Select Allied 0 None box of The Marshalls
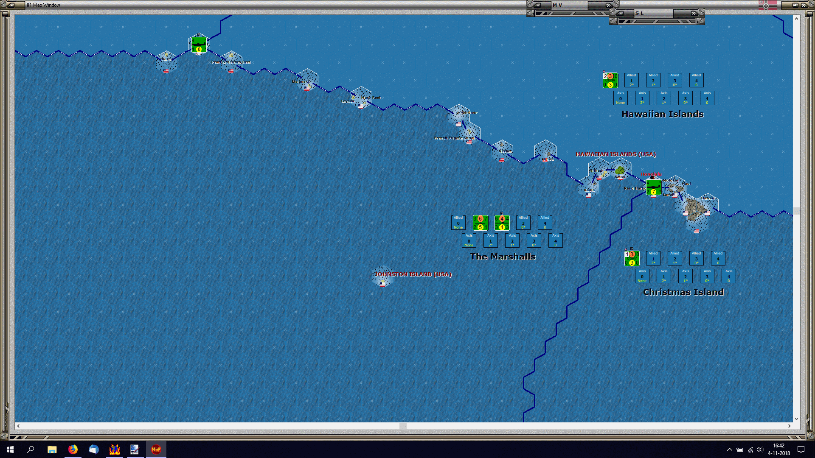The width and height of the screenshot is (815, 458). click(458, 223)
